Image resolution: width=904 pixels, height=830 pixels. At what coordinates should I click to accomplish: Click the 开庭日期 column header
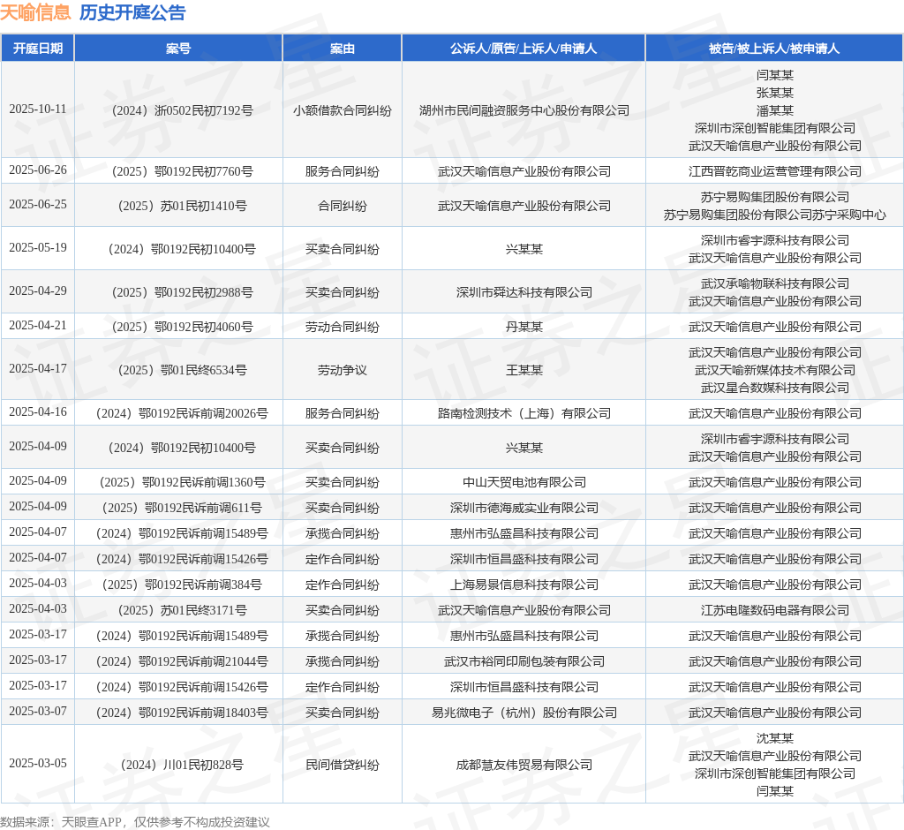tap(37, 49)
